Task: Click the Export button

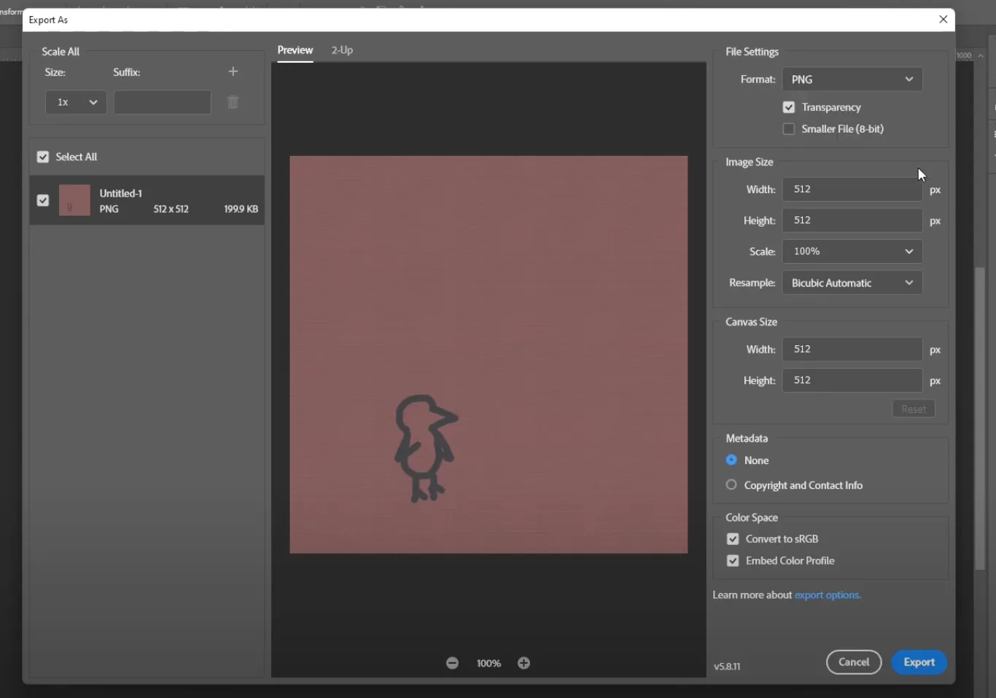Action: (919, 662)
